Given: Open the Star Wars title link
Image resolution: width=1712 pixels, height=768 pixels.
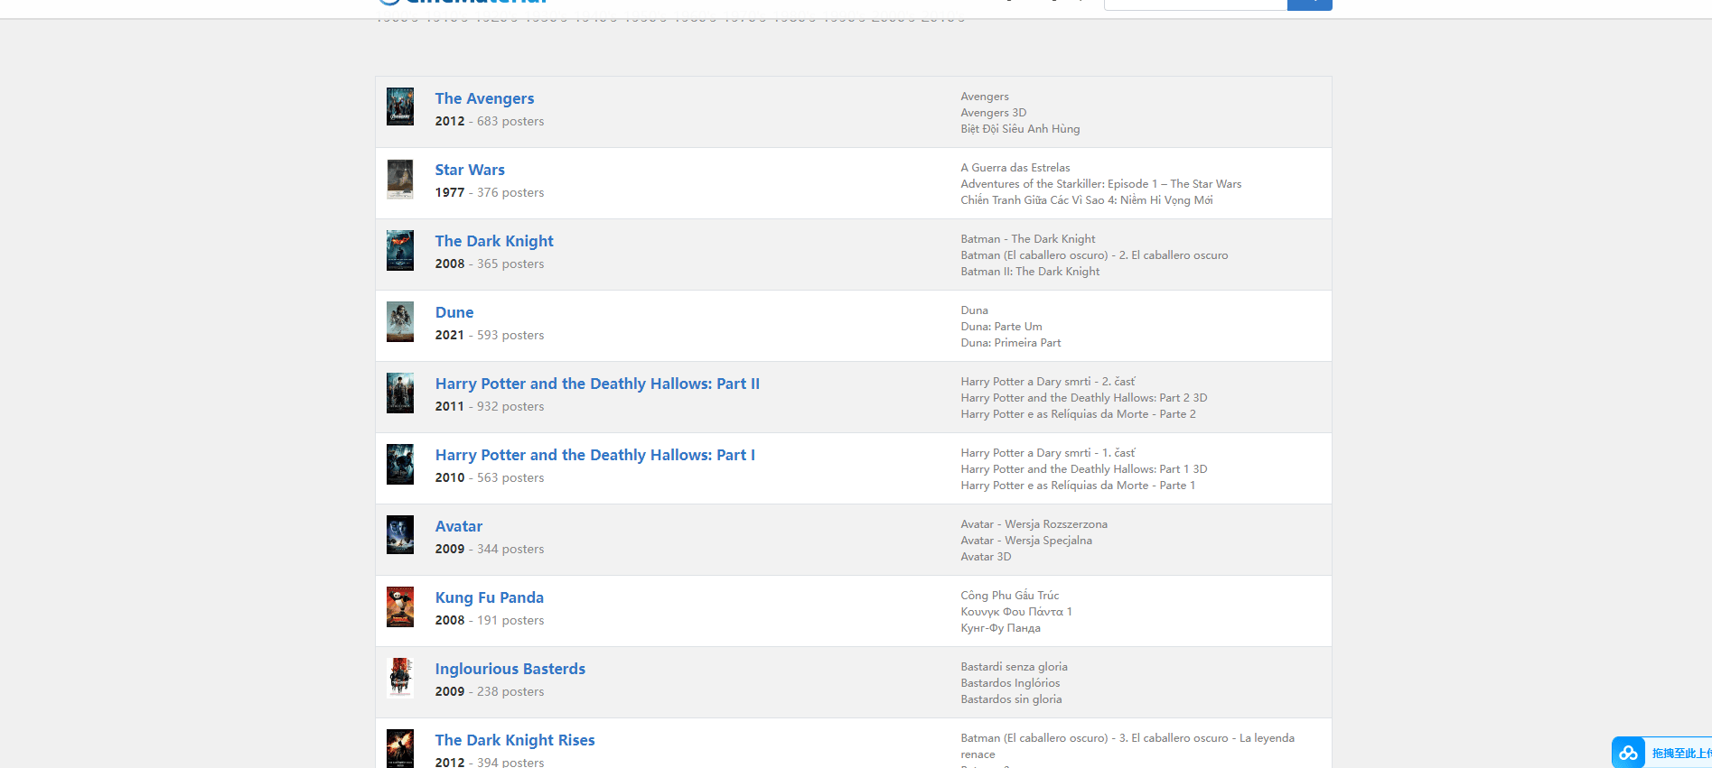Looking at the screenshot, I should (470, 170).
